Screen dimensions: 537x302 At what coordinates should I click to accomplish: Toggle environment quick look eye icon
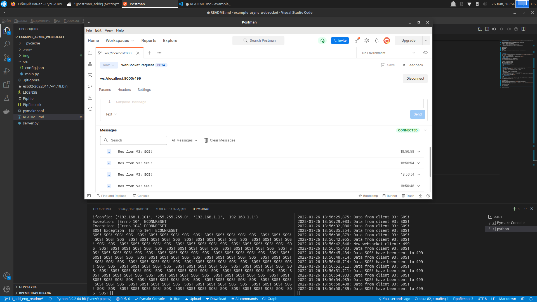pos(425,53)
